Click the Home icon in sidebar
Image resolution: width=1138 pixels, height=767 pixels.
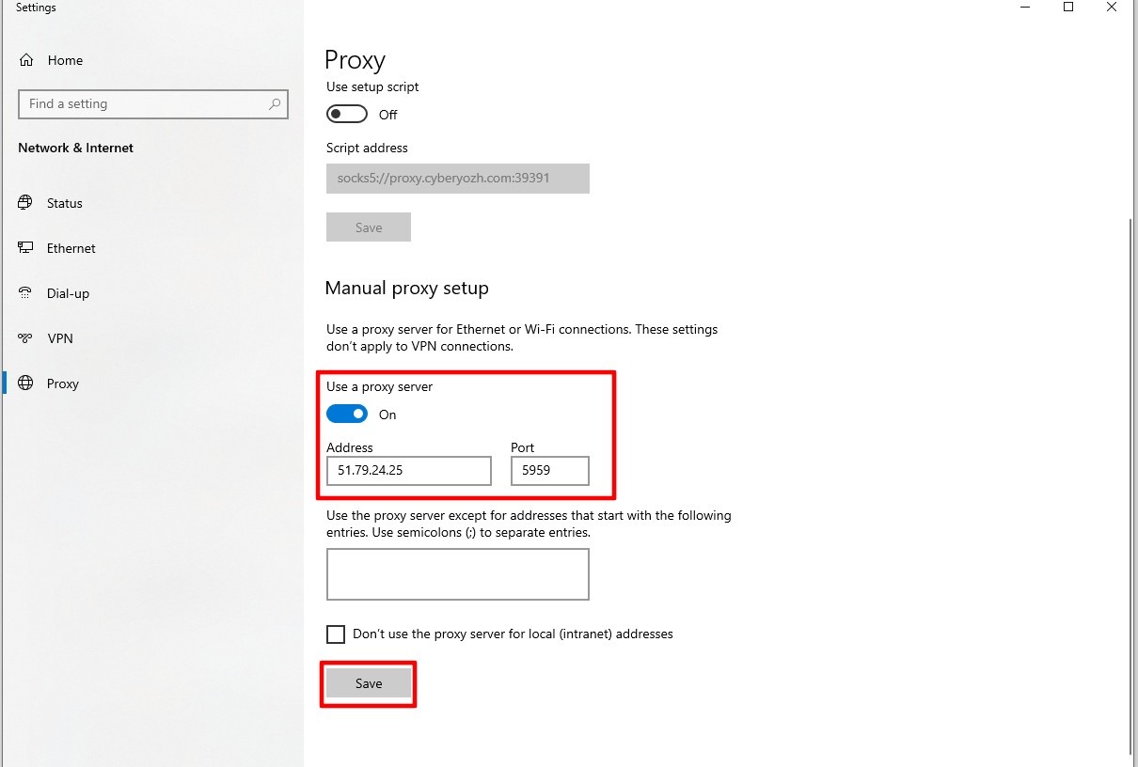pos(26,60)
